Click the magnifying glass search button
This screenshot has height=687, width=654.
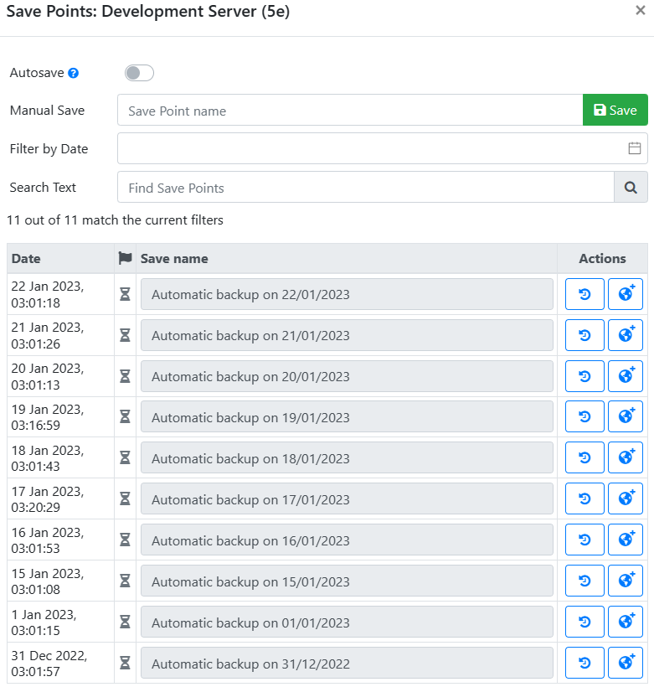[x=631, y=188]
